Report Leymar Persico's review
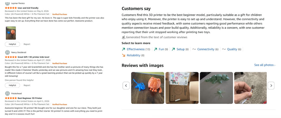 pyautogui.click(x=27, y=44)
